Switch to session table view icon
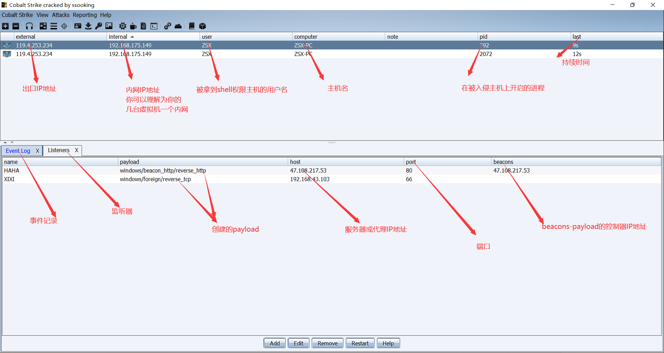This screenshot has height=353, width=664. [x=54, y=26]
